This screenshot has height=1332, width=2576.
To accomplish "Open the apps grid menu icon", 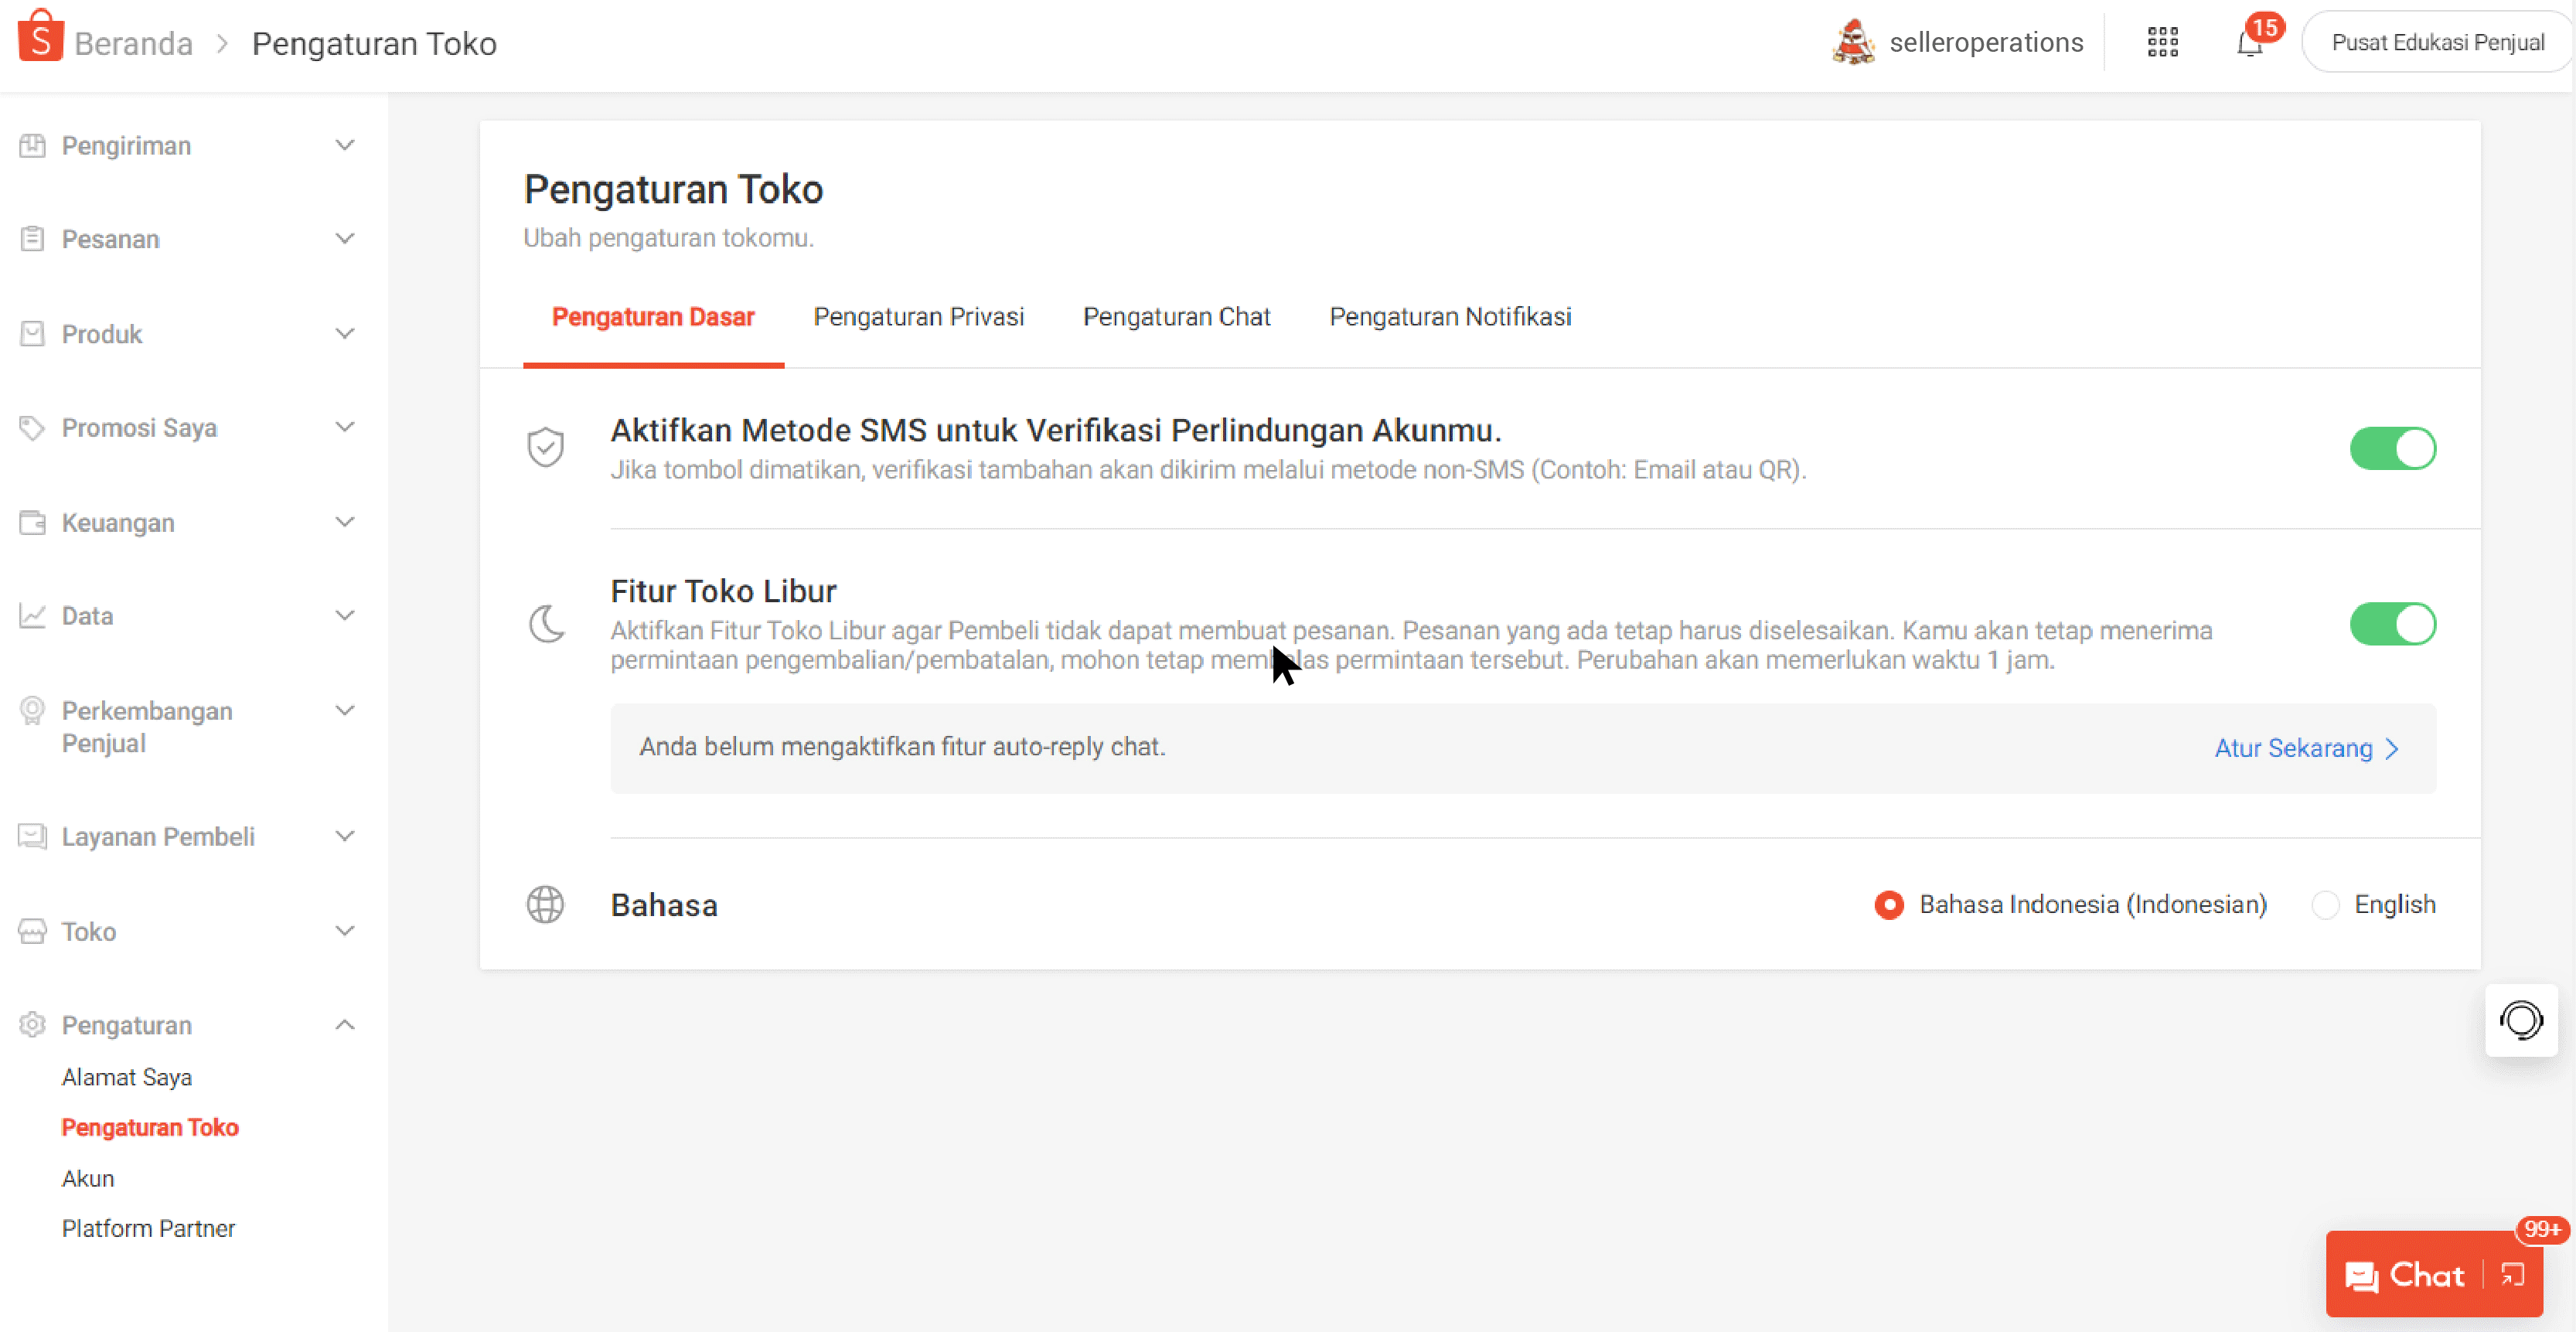I will coord(2162,42).
